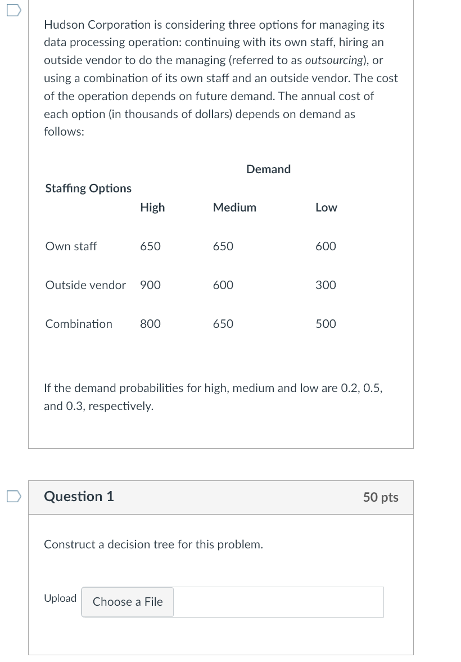461x662 pixels.
Task: Click the Medium column header
Action: point(234,208)
